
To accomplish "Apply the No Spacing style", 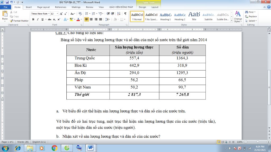I will [151, 17].
